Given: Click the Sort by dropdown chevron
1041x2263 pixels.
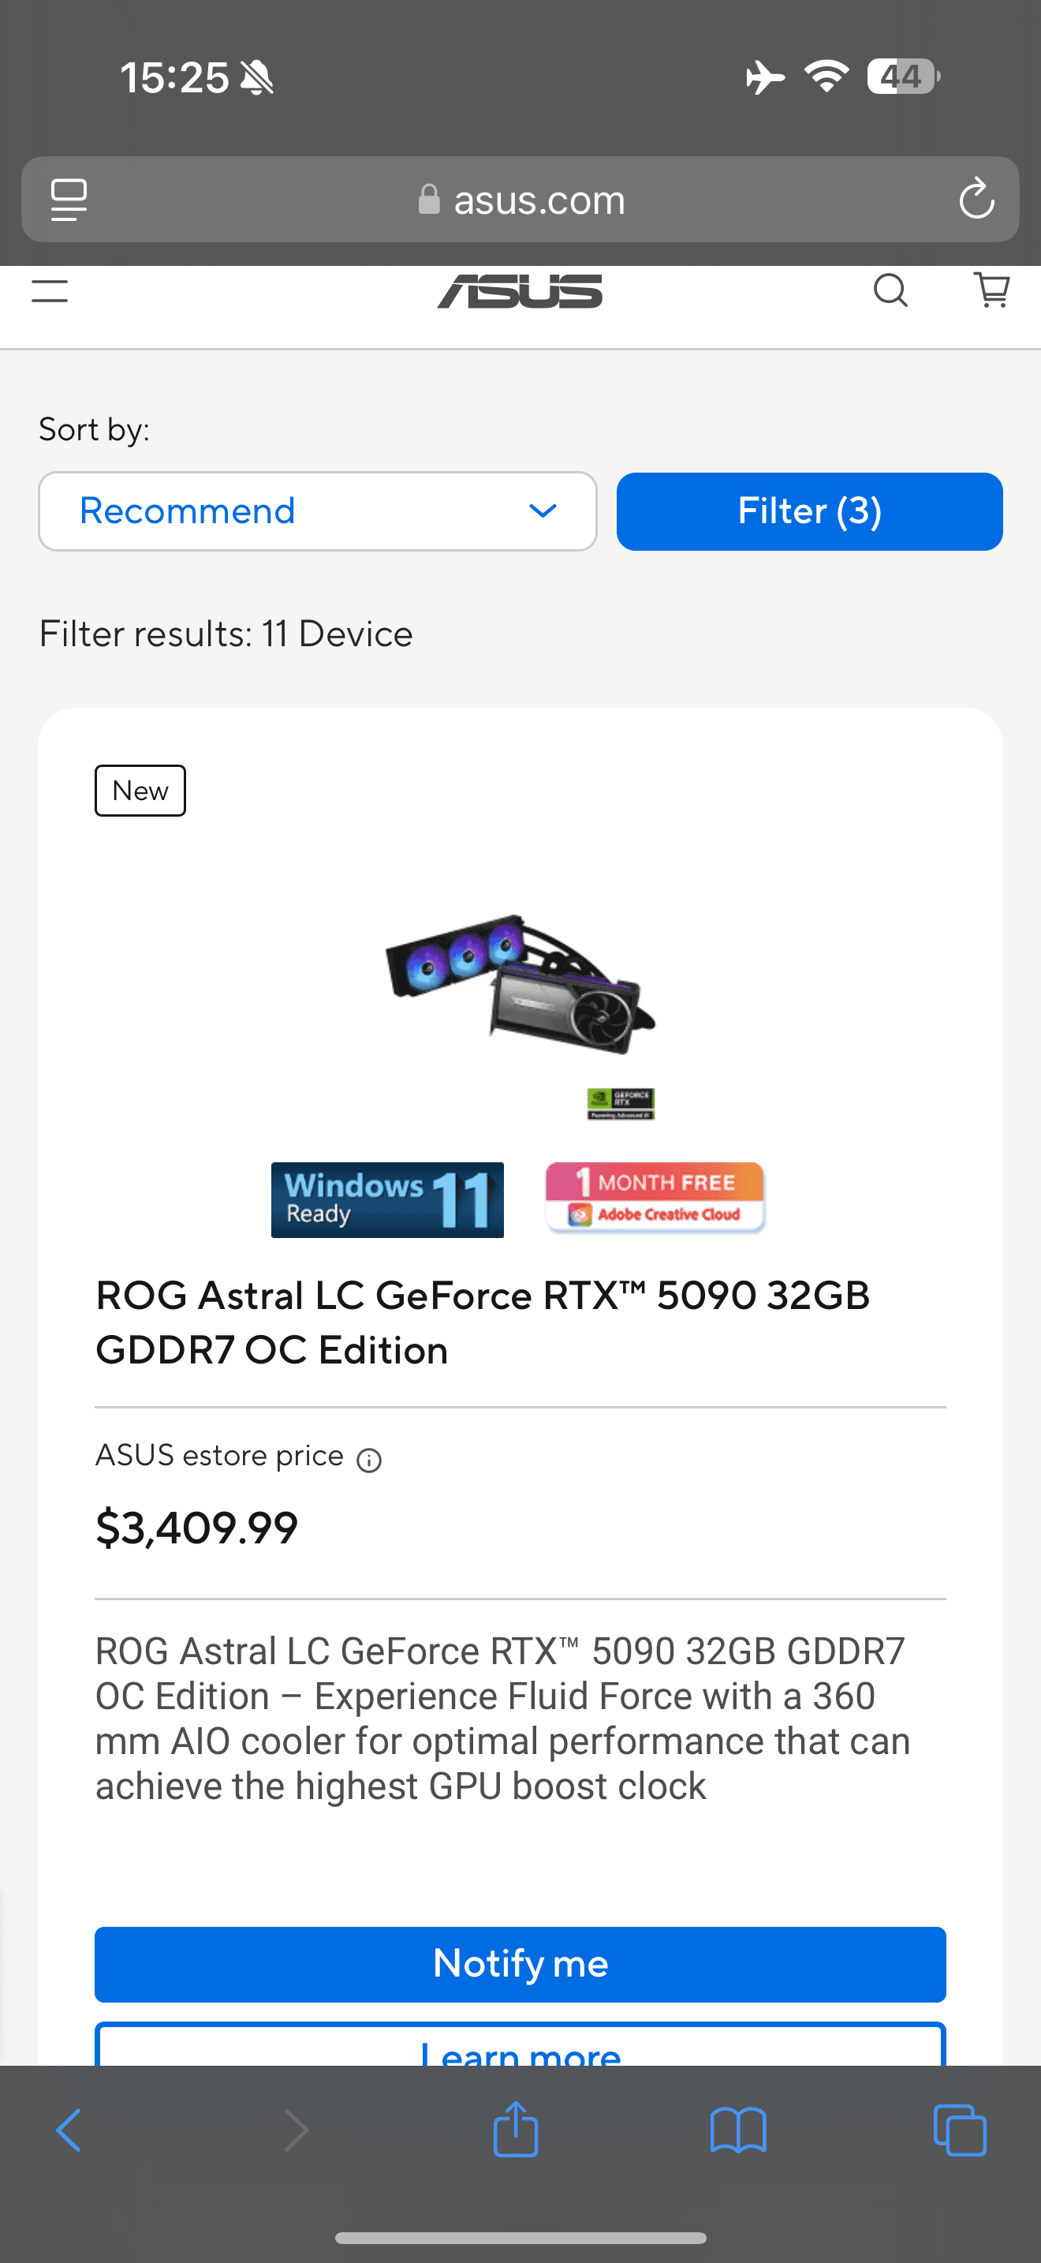Looking at the screenshot, I should (543, 511).
